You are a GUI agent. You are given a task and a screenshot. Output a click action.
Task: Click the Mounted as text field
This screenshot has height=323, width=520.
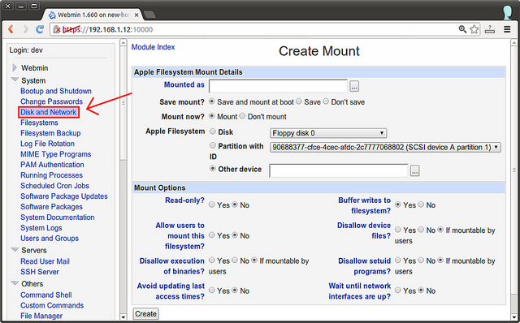tap(278, 86)
